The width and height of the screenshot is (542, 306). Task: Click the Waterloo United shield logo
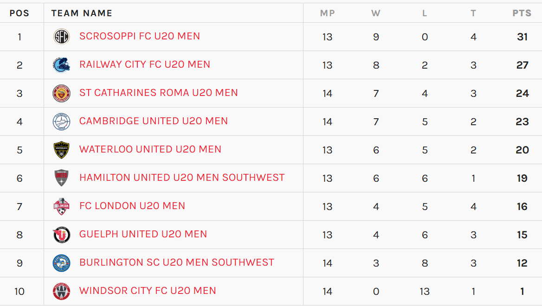(x=62, y=150)
